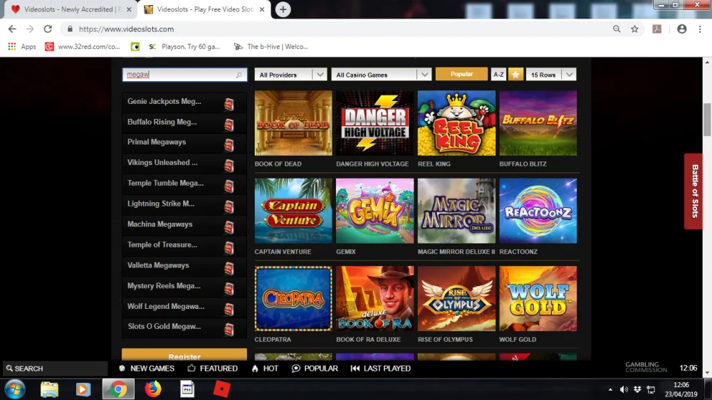Open the LAST PLAYED footer menu
The height and width of the screenshot is (400, 712).
tap(380, 368)
